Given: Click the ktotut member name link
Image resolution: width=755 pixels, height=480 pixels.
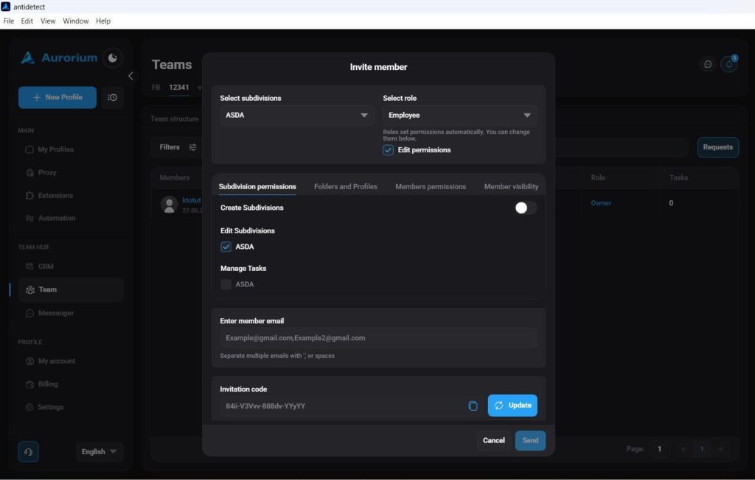Looking at the screenshot, I should 192,200.
